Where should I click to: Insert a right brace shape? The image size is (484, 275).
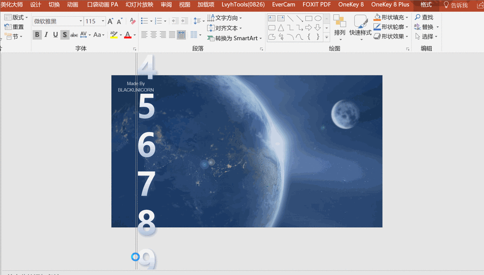(318, 37)
